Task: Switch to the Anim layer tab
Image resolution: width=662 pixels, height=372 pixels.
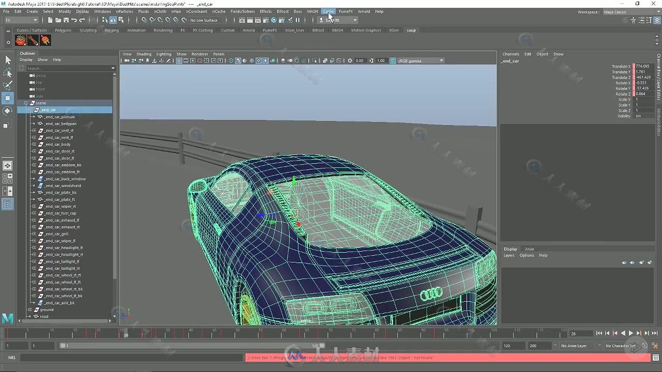Action: point(530,249)
